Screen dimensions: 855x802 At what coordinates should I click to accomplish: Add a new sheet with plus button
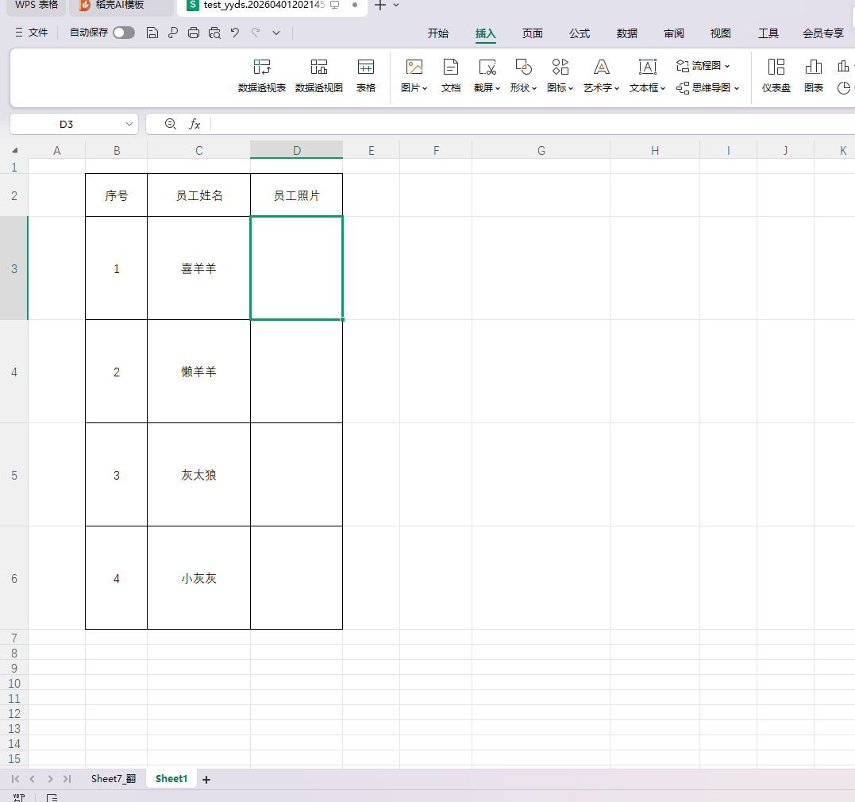point(206,780)
